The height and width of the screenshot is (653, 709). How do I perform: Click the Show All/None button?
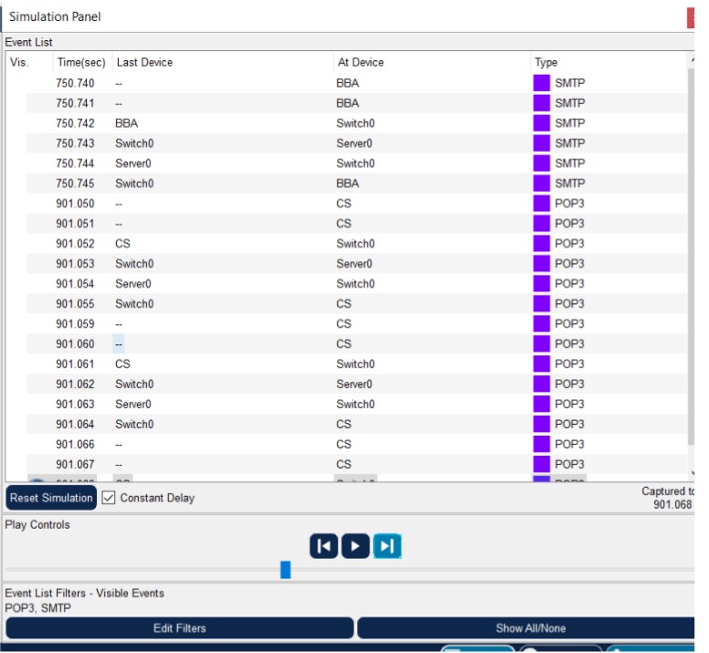click(x=530, y=628)
